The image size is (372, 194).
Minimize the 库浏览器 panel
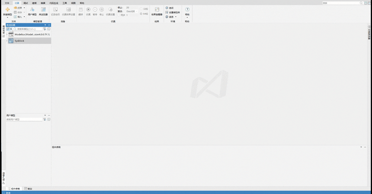49,25
